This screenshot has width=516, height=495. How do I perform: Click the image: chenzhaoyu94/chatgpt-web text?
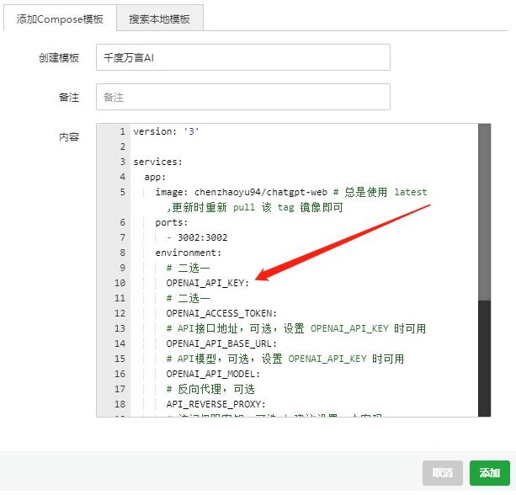[x=242, y=192]
